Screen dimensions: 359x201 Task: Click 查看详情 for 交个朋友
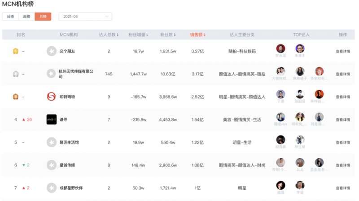pos(343,51)
